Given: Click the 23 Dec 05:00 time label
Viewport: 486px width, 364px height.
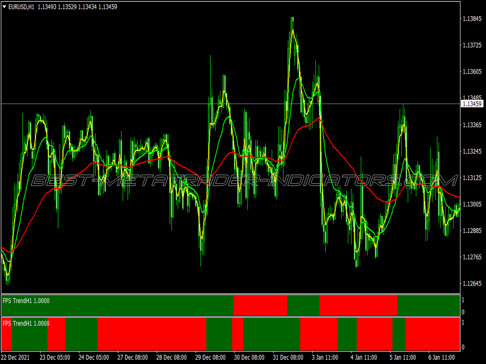Looking at the screenshot, I should click(x=55, y=358).
